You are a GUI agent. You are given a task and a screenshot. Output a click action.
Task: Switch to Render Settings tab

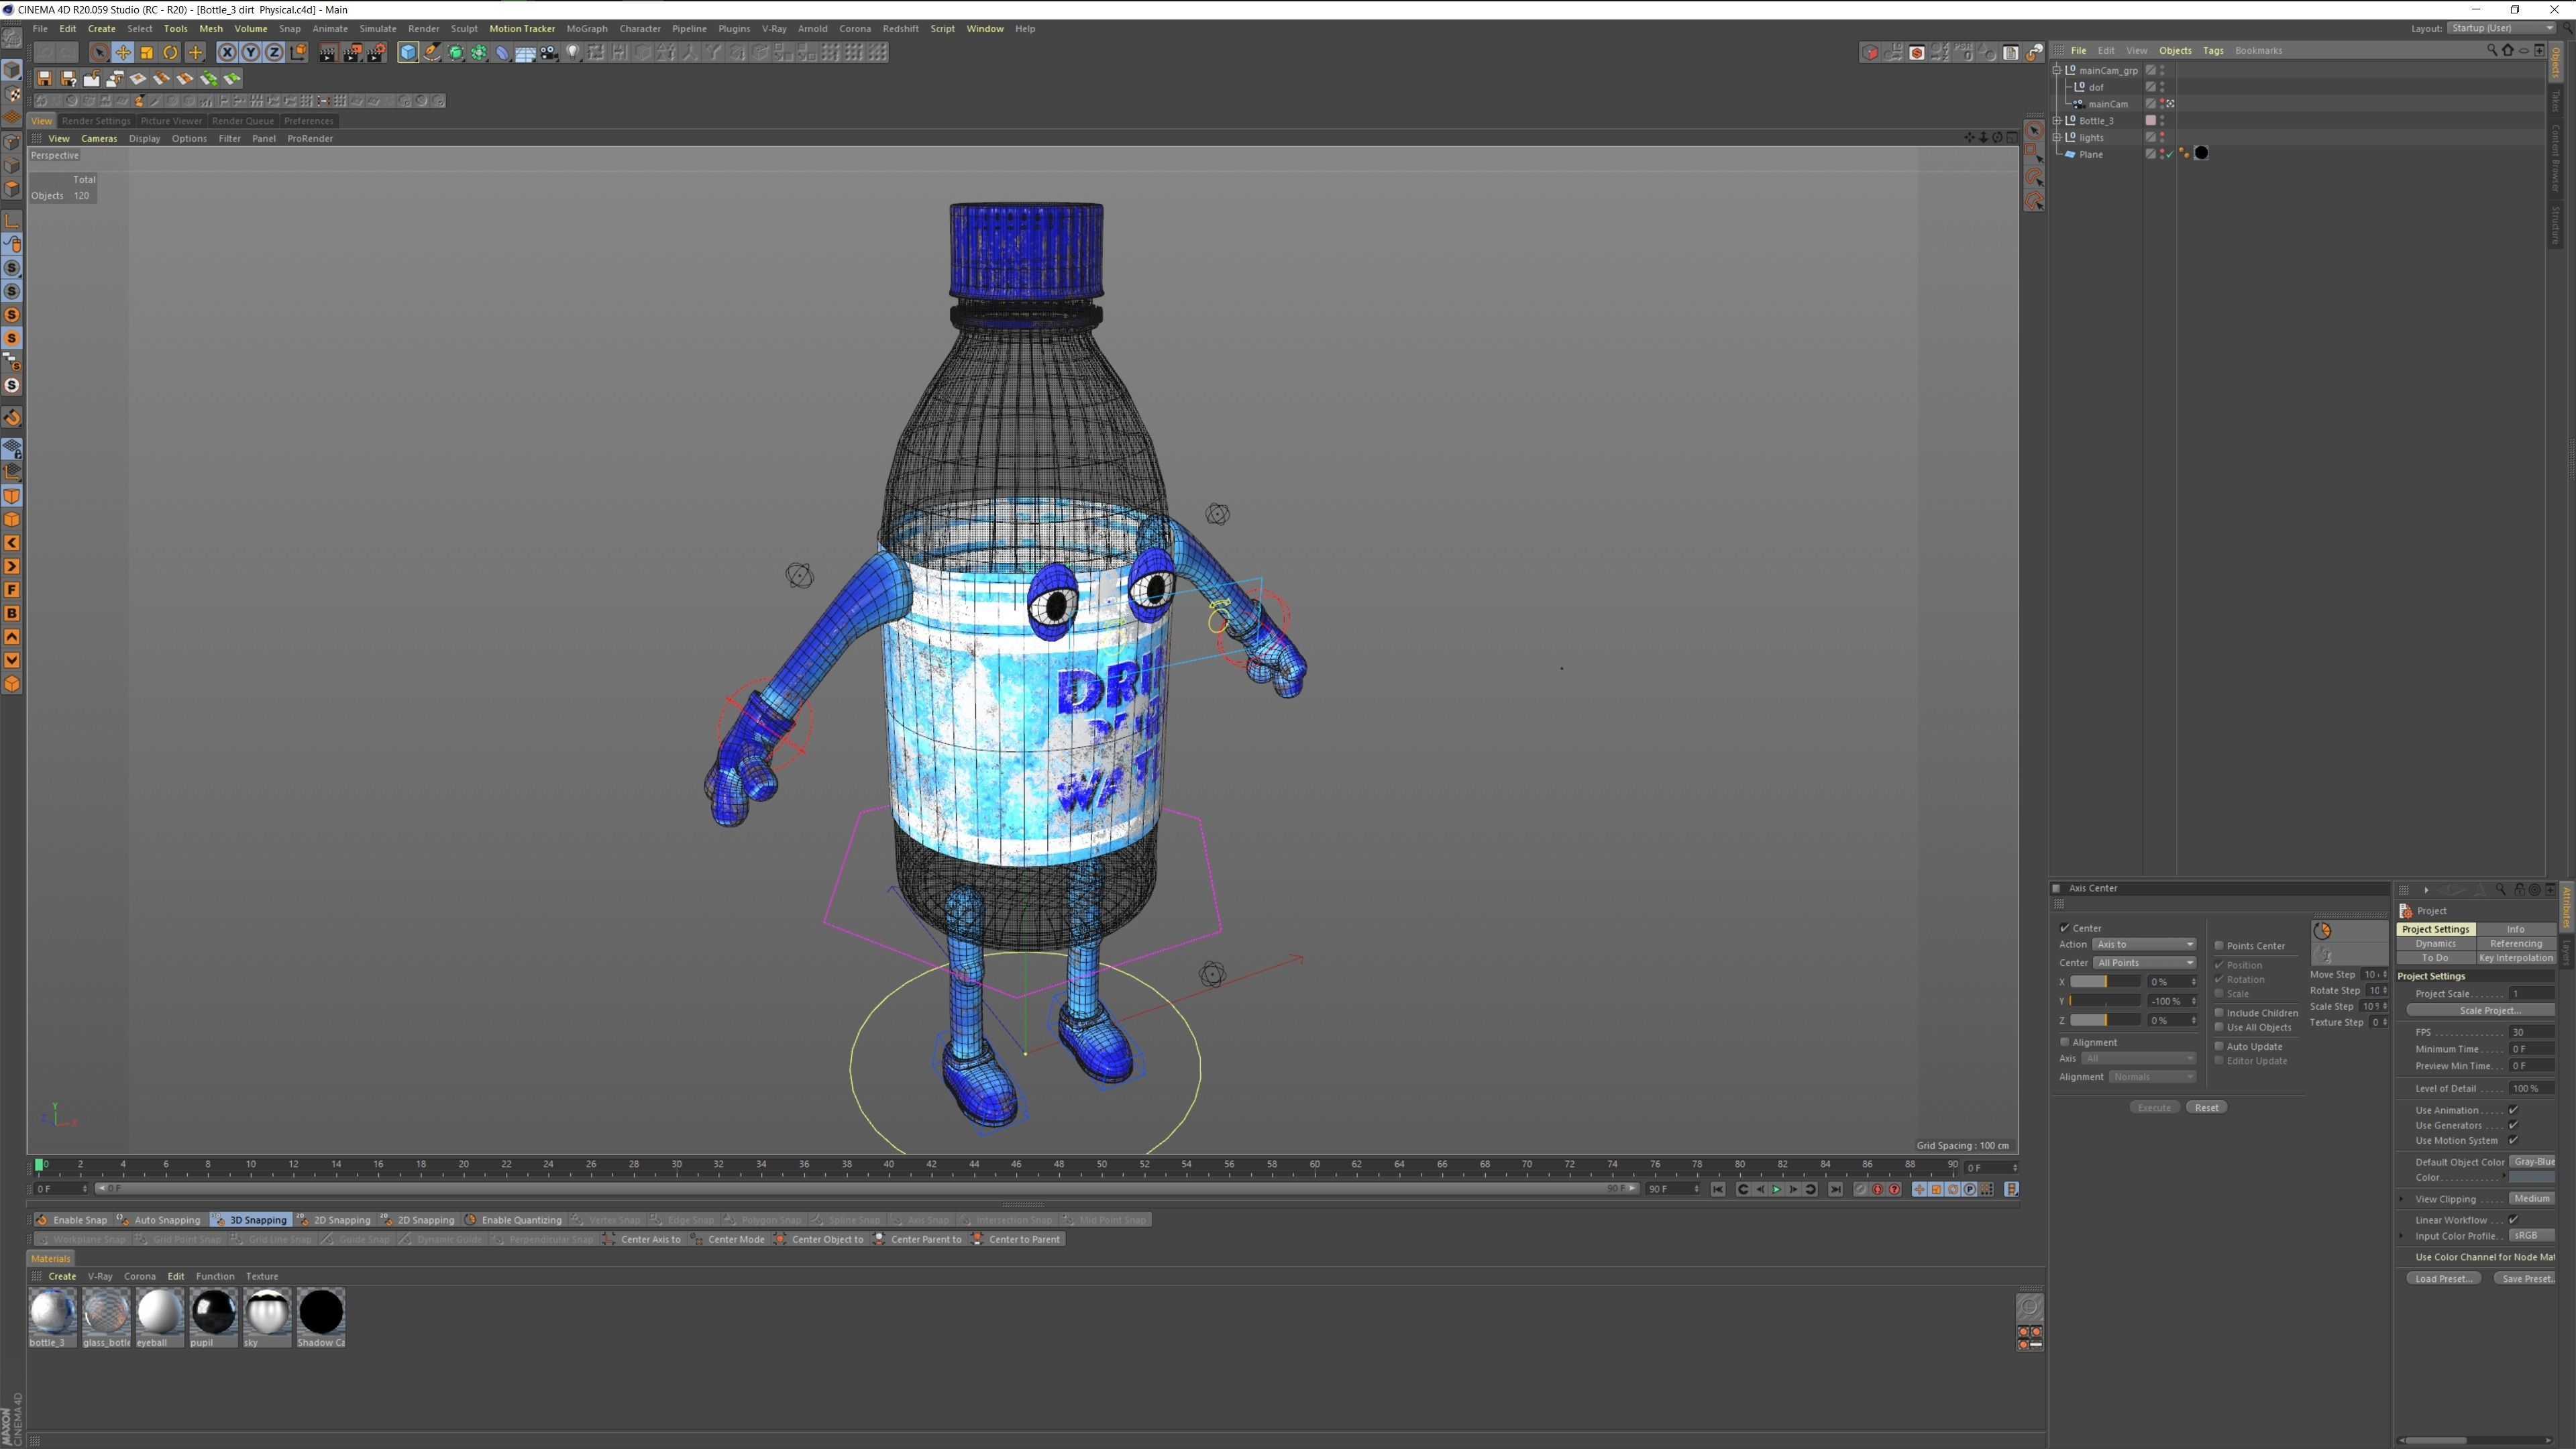click(x=96, y=121)
